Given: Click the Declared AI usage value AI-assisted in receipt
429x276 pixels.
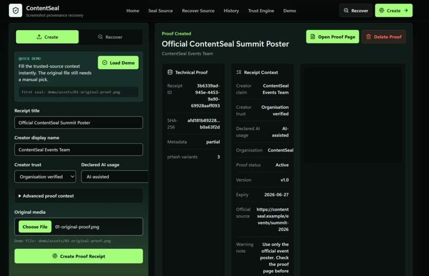Looking at the screenshot, I should click(280, 132).
